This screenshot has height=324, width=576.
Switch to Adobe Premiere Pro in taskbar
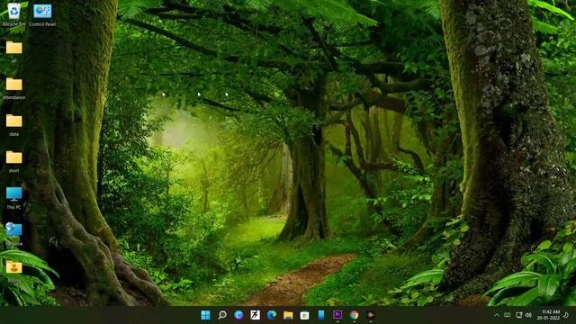pos(337,315)
